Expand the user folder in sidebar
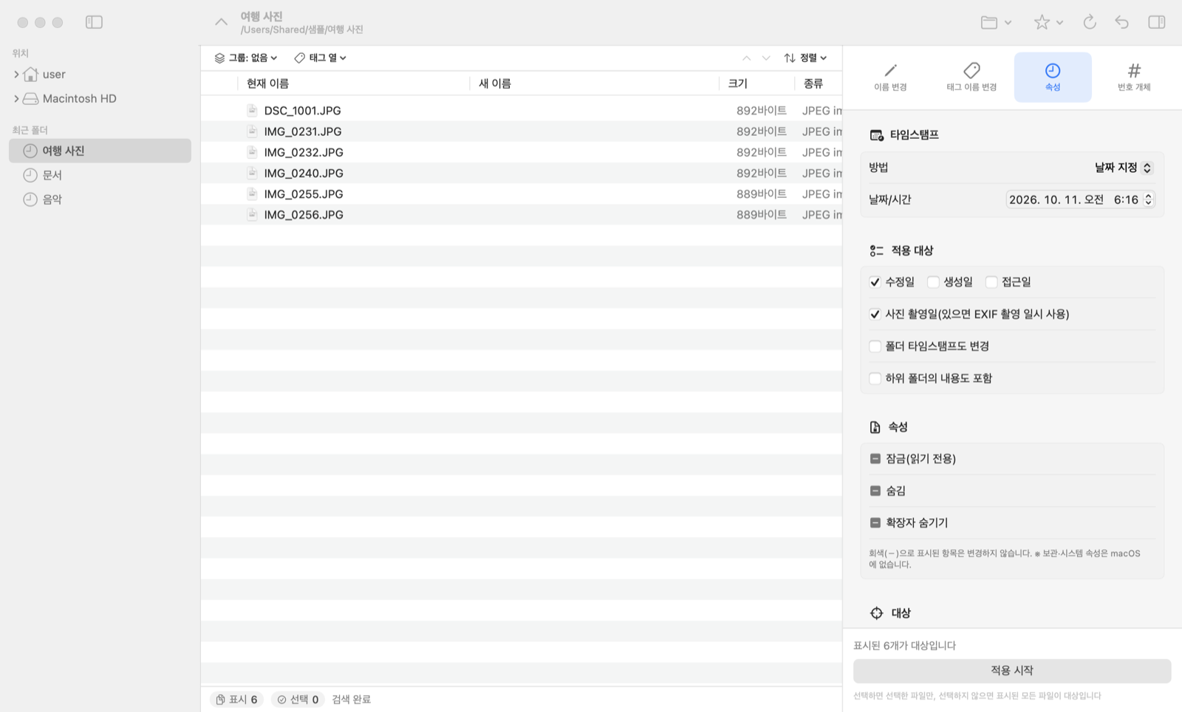 16,75
